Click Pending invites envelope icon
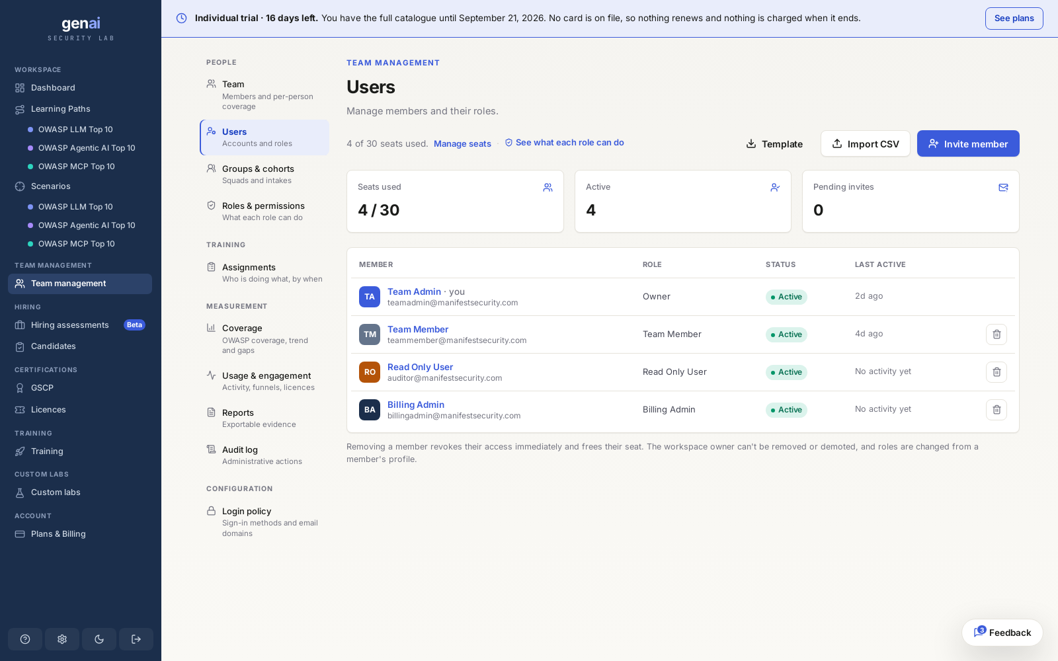1058x661 pixels. (x=1003, y=188)
